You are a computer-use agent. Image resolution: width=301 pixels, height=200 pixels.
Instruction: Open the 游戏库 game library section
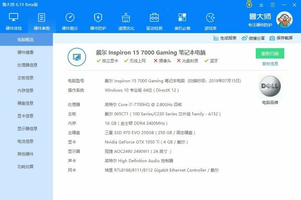point(211,22)
